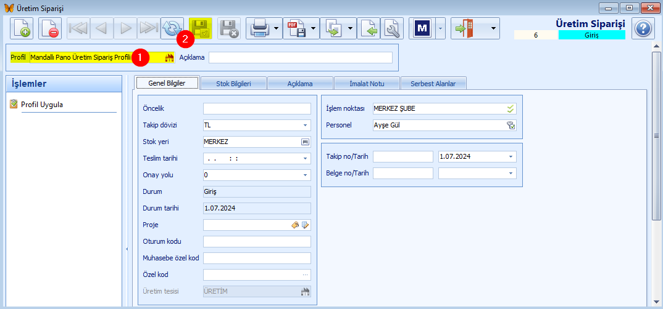Click the barcode icon in the Stok yeri field
This screenshot has width=663, height=309.
tap(306, 142)
